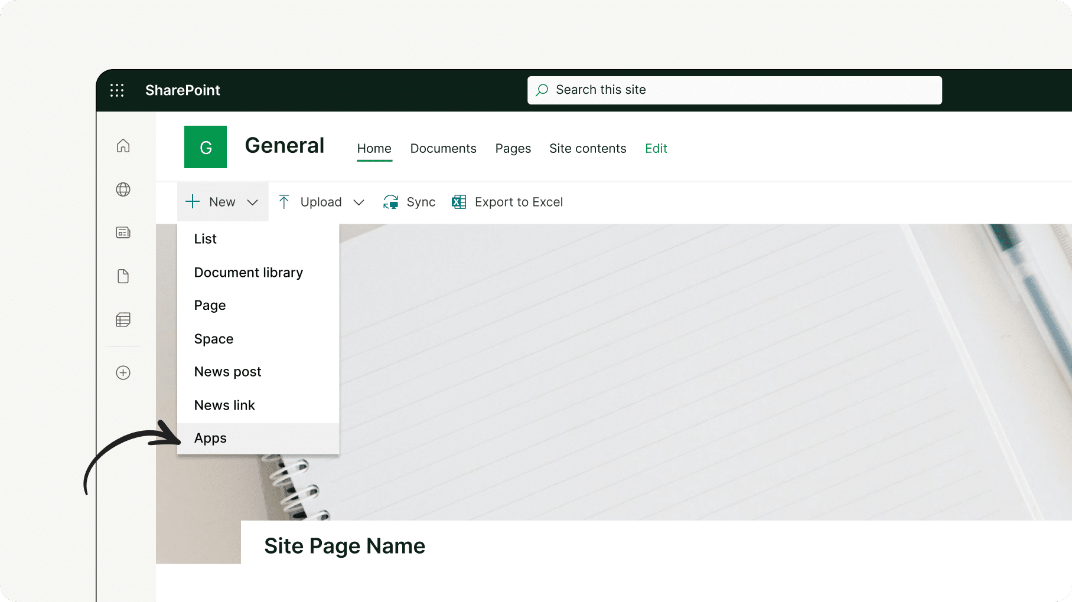Click the green G site logo

click(206, 147)
